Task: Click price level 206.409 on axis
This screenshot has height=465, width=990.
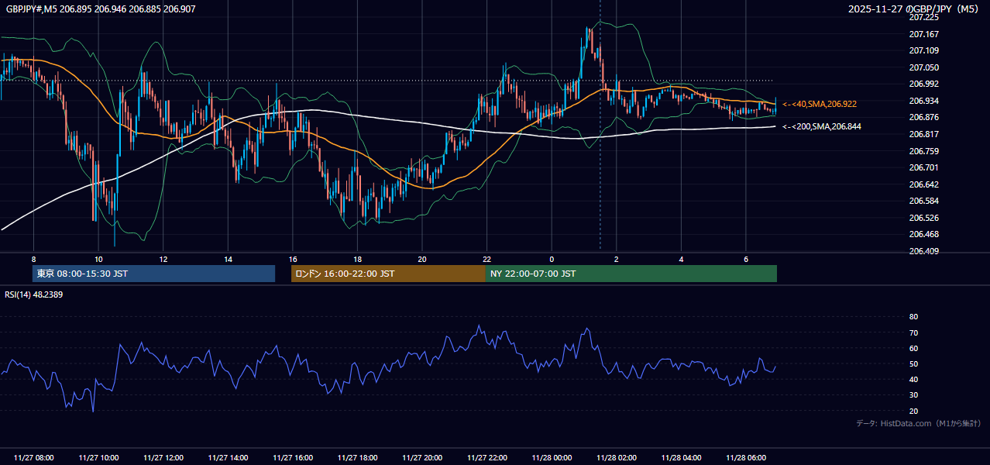Action: 923,251
